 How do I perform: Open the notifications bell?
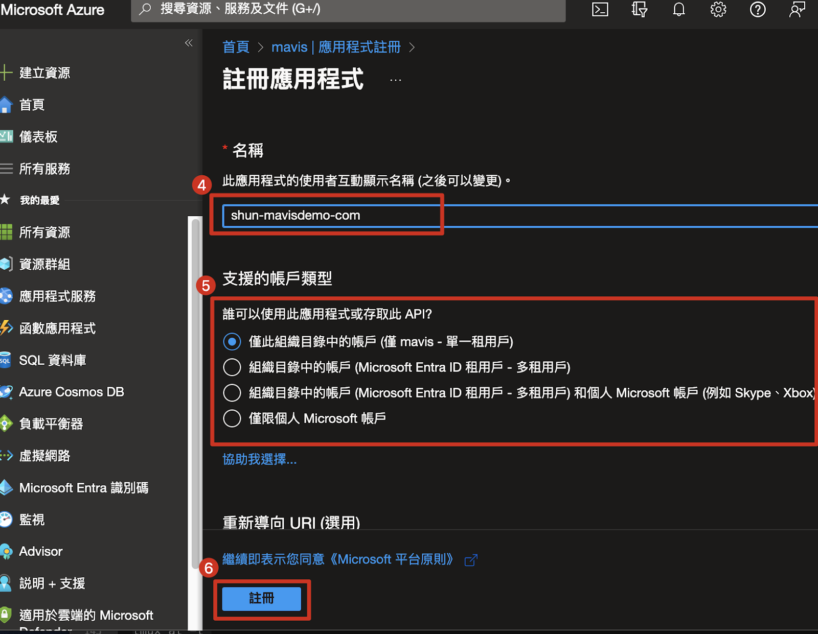[x=678, y=10]
